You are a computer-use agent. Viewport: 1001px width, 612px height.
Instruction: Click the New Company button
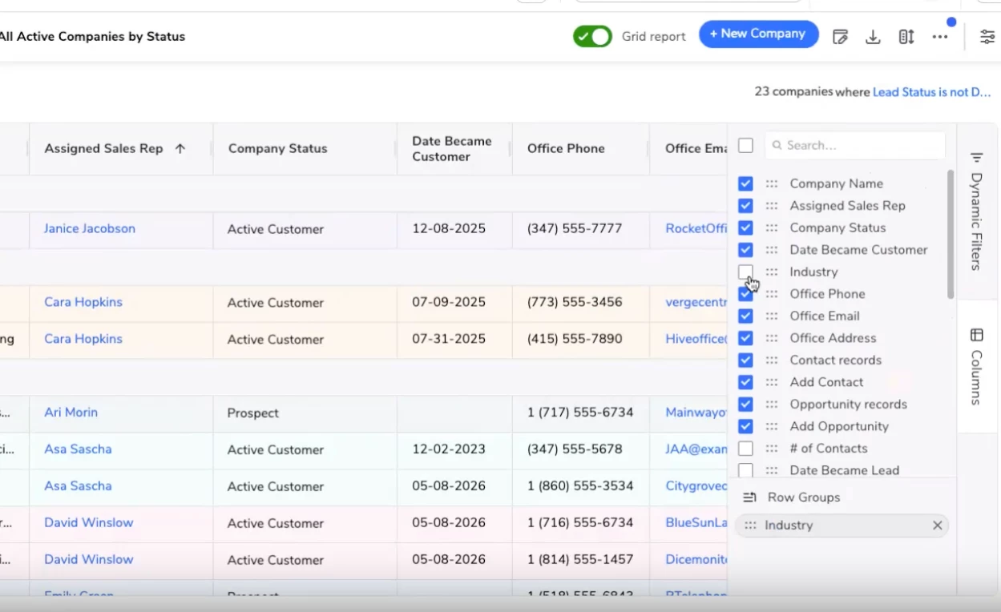pyautogui.click(x=758, y=34)
